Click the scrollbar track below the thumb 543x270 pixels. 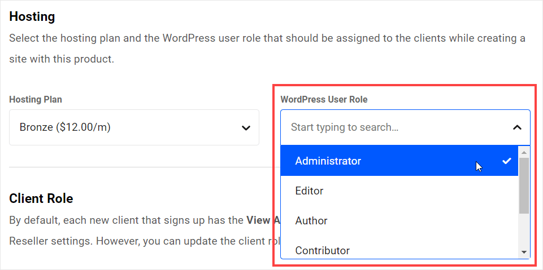click(x=524, y=231)
